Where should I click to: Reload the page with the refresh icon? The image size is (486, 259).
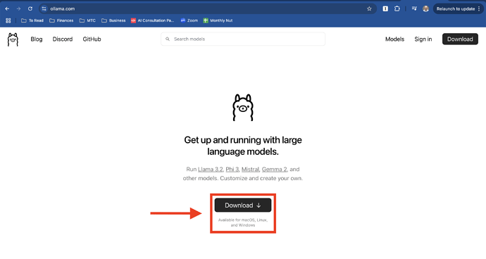tap(30, 8)
